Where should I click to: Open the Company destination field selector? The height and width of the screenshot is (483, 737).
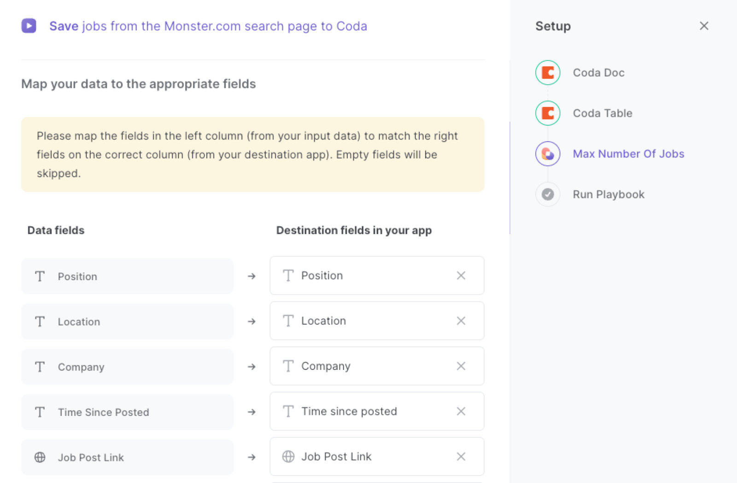tap(377, 366)
